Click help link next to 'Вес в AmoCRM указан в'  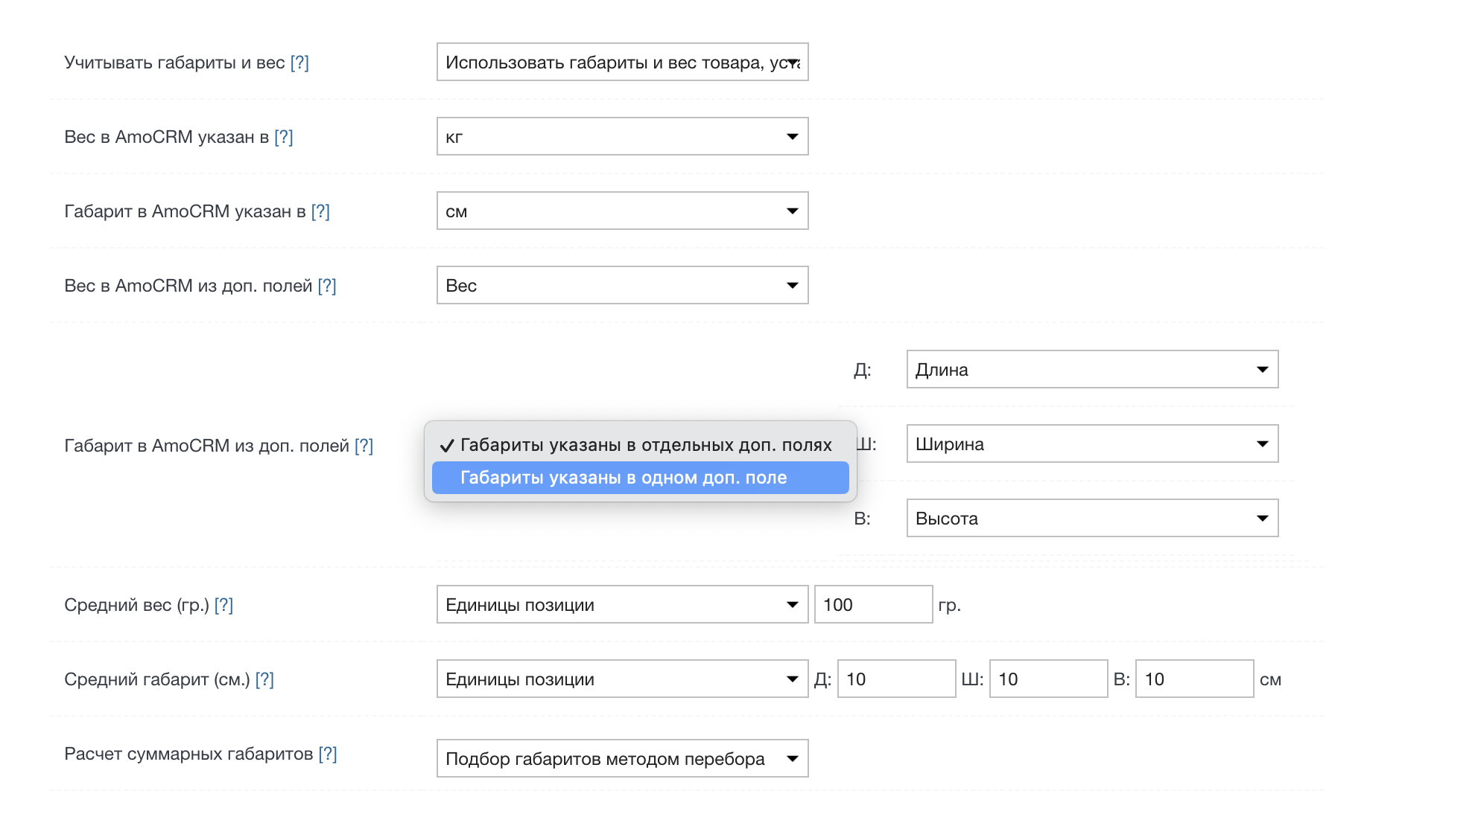point(283,137)
